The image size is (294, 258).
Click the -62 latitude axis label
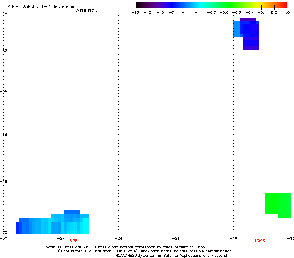pyautogui.click(x=4, y=50)
